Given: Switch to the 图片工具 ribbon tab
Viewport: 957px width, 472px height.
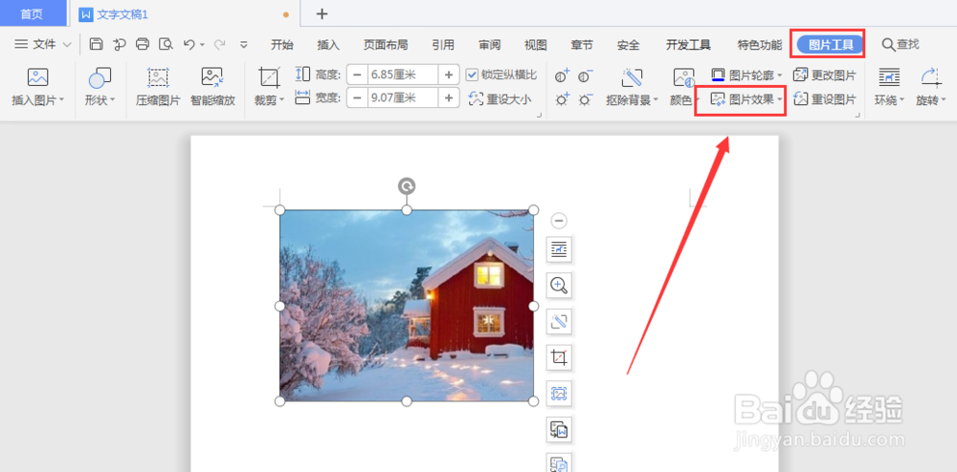Looking at the screenshot, I should pyautogui.click(x=830, y=45).
